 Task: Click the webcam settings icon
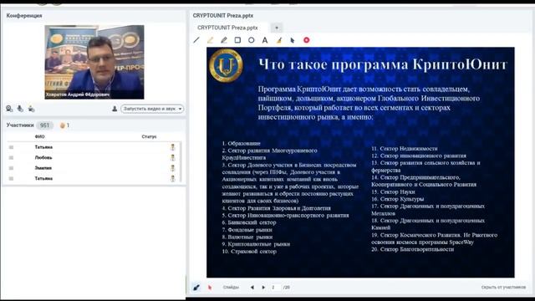(x=9, y=109)
